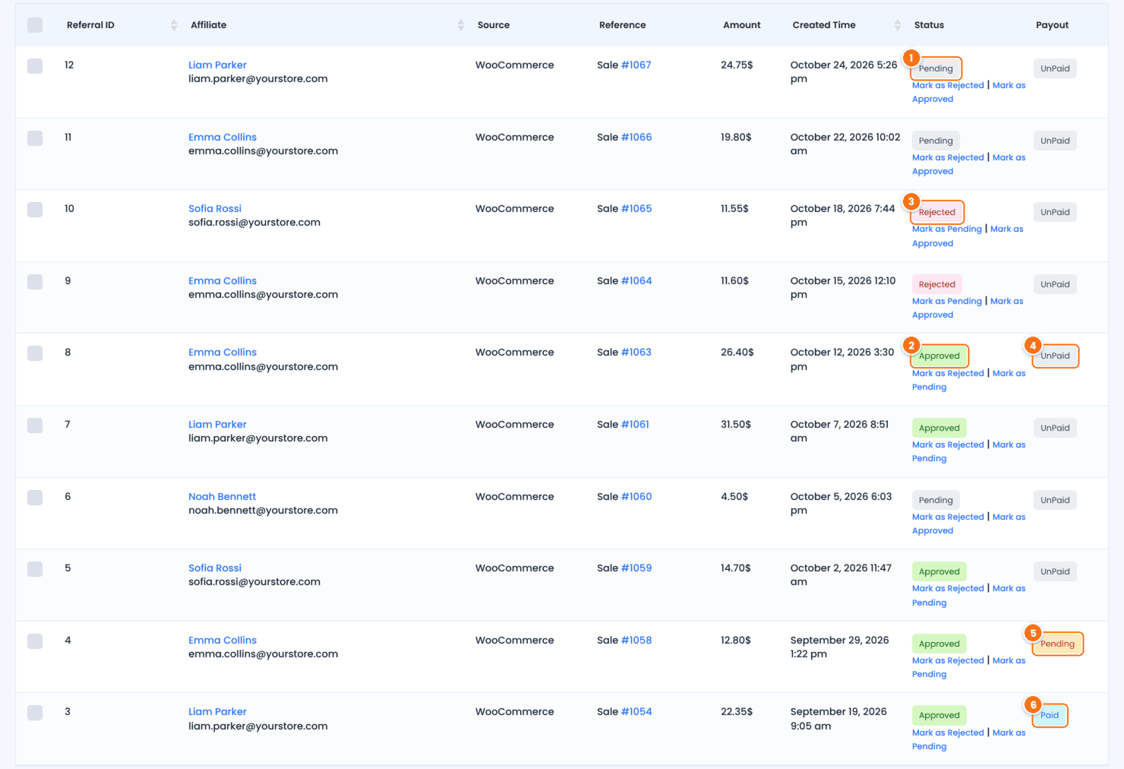The image size is (1124, 769).
Task: Click the Affiliate column sort arrows
Action: 461,25
